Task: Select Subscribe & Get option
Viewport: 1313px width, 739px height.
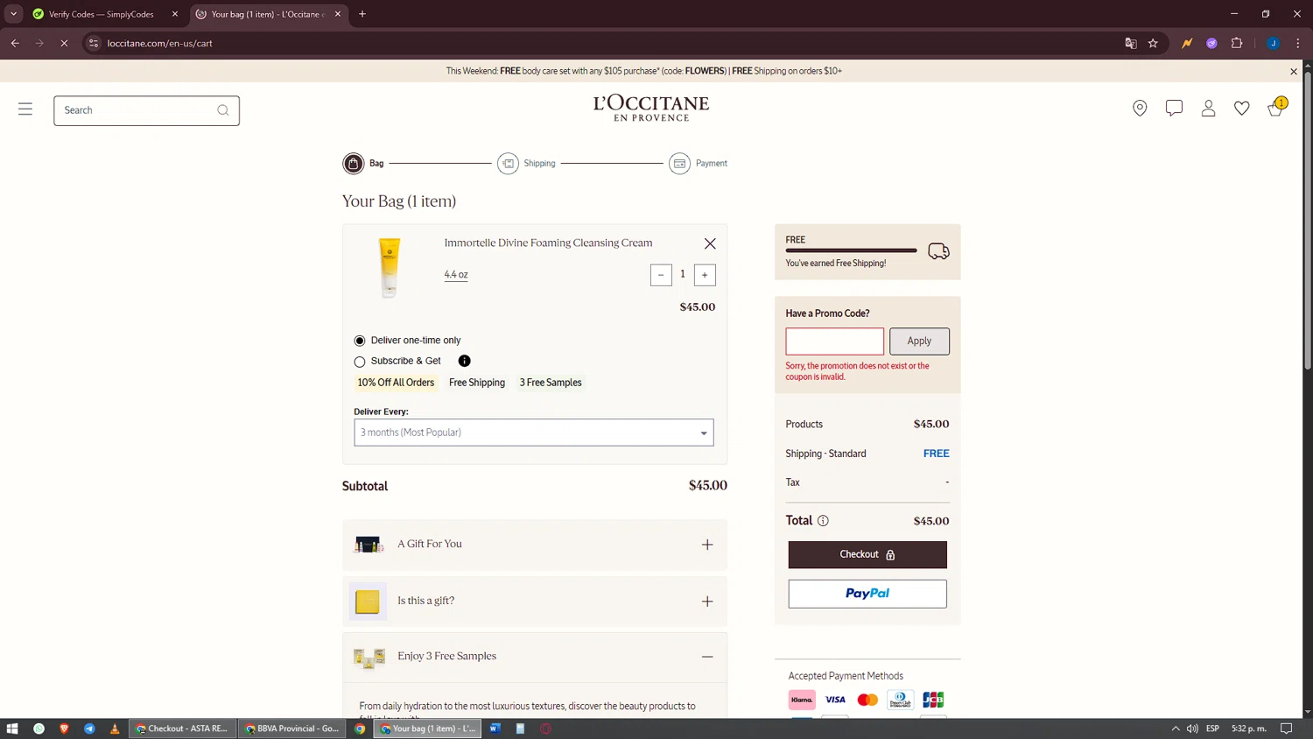Action: 360,362
